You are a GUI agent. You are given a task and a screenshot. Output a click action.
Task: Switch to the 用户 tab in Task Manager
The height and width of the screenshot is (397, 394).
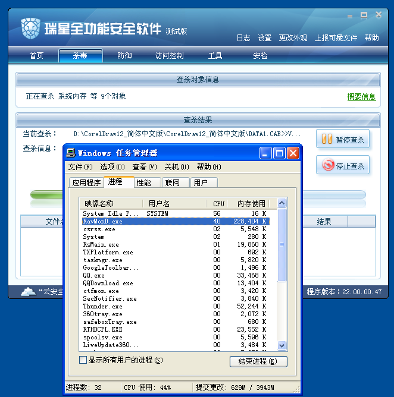(204, 182)
